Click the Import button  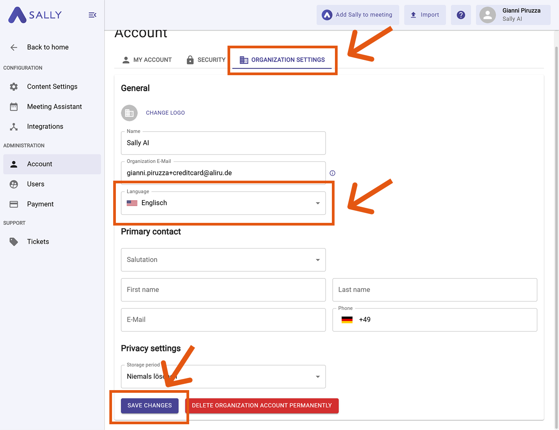[425, 15]
